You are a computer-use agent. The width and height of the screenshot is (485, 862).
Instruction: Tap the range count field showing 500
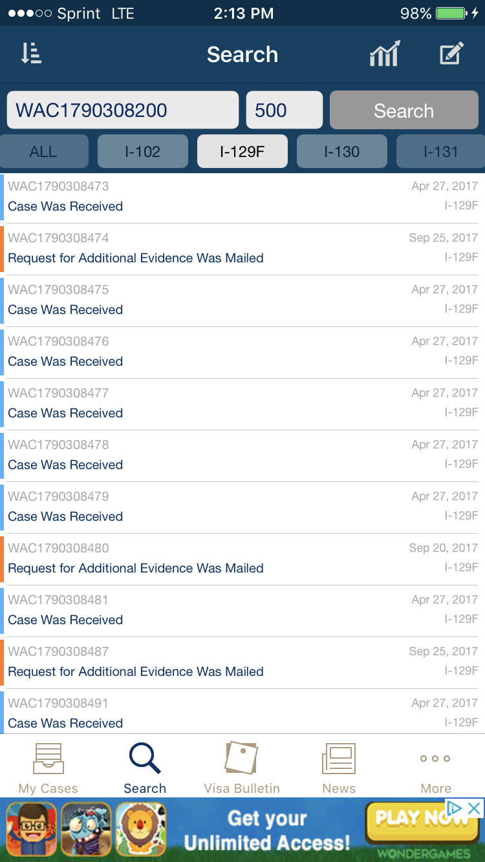(284, 110)
